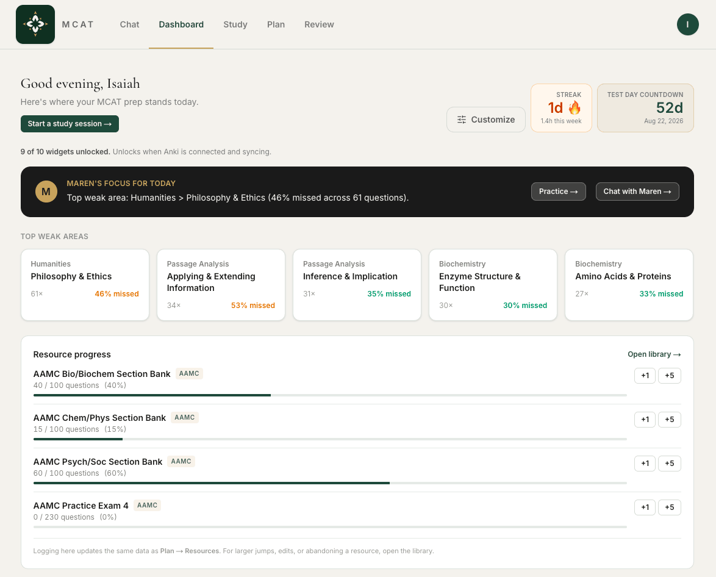The width and height of the screenshot is (716, 577).
Task: Click the 'AAMC Psych/Soc Section Bank' title
Action: coord(98,462)
